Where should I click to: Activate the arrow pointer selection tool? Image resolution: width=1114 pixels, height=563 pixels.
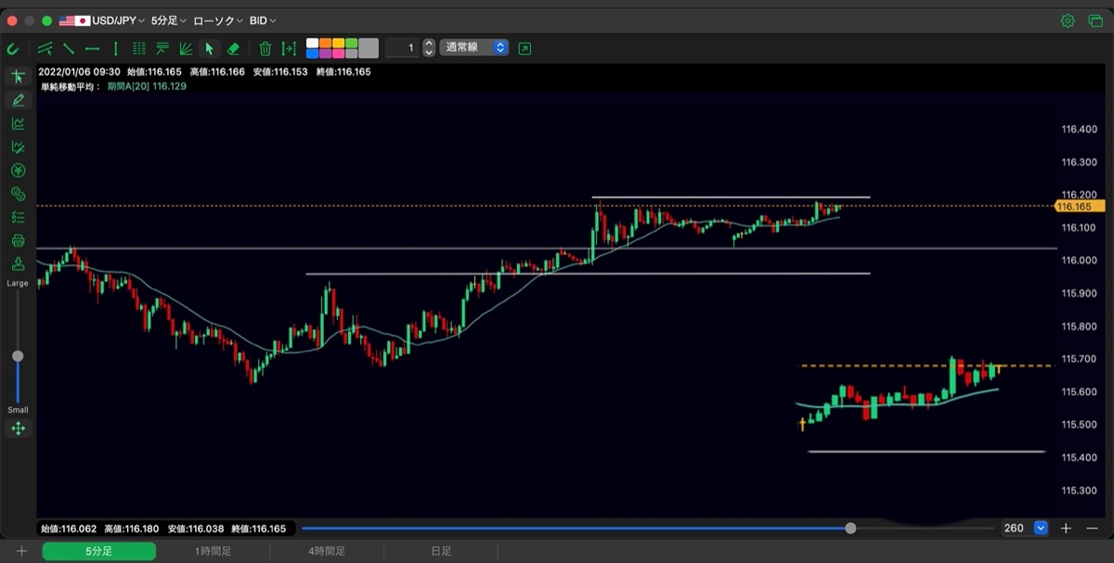point(209,48)
